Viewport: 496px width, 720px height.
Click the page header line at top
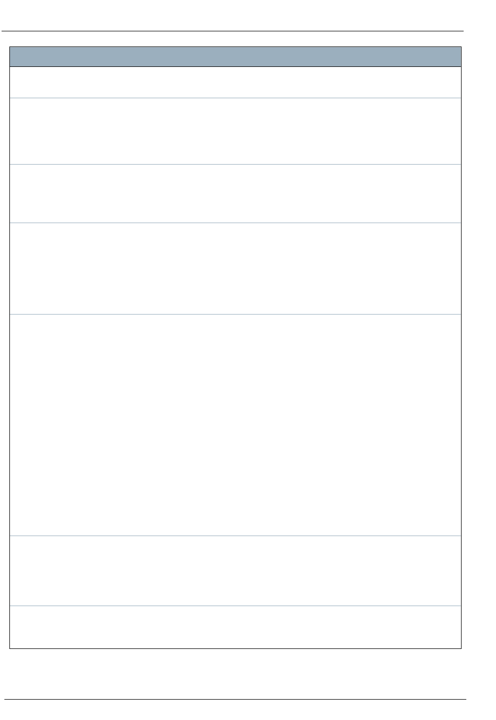click(233, 31)
